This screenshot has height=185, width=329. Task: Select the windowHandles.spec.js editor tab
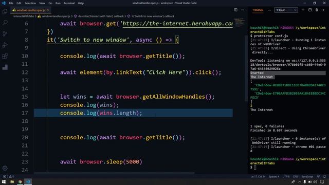pos(31,10)
